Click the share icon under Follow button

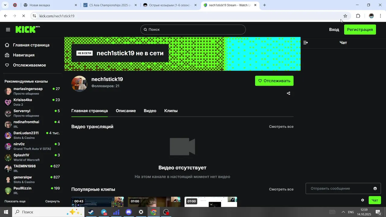(289, 93)
